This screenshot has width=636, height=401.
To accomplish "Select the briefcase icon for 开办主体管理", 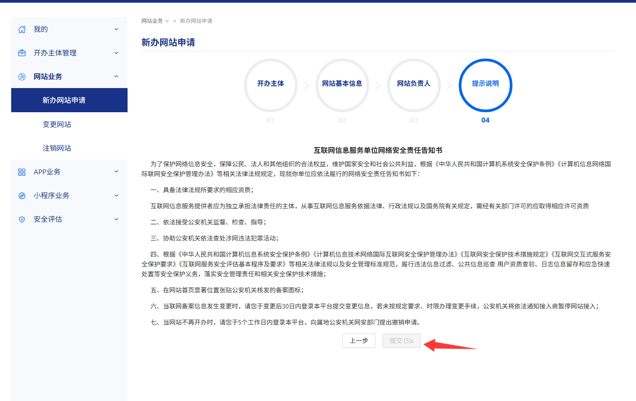I will [21, 53].
